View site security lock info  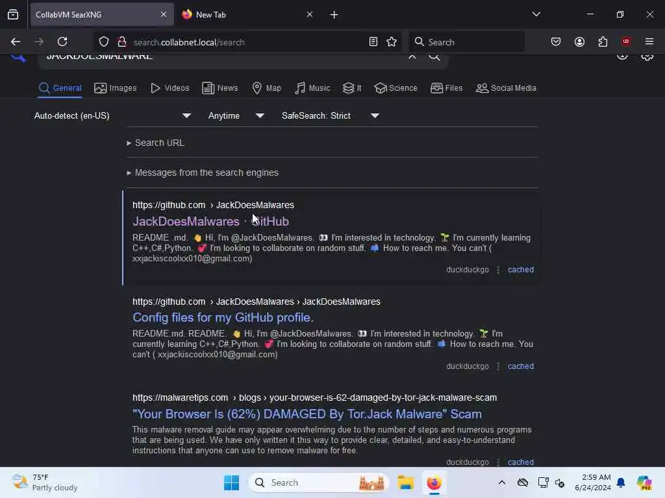pyautogui.click(x=122, y=41)
